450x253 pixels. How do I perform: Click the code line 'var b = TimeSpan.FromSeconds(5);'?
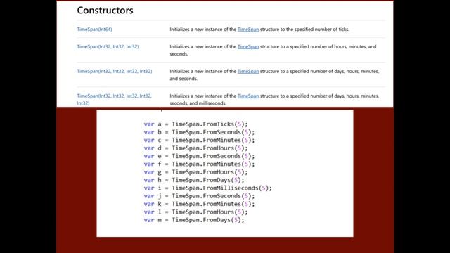pyautogui.click(x=199, y=132)
